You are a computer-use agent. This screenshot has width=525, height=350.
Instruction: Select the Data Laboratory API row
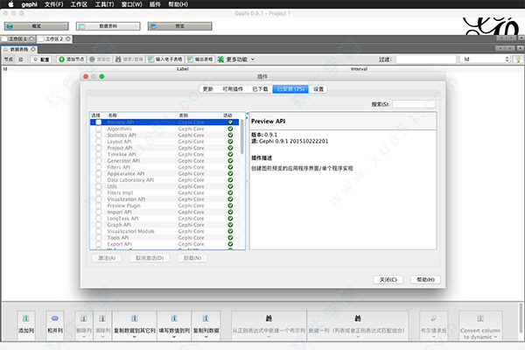coord(164,180)
